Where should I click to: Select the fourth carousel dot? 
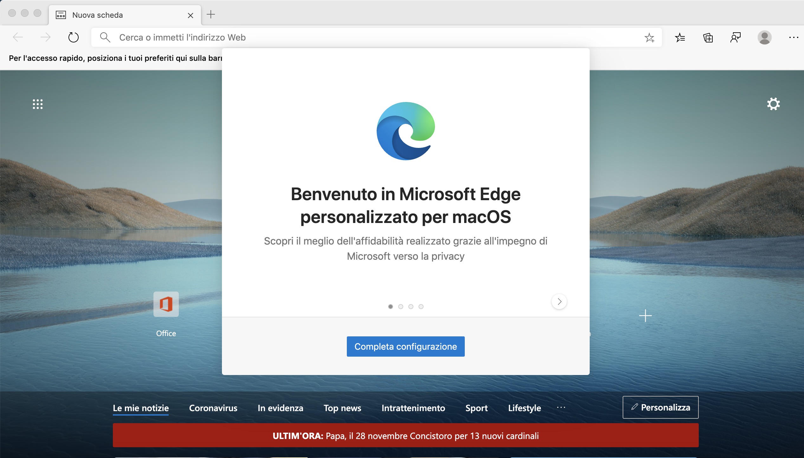pyautogui.click(x=421, y=306)
